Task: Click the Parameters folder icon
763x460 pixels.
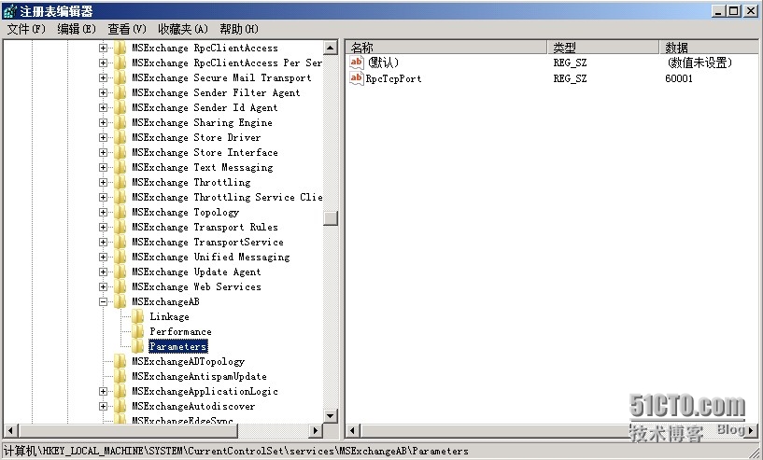Action: 137,347
